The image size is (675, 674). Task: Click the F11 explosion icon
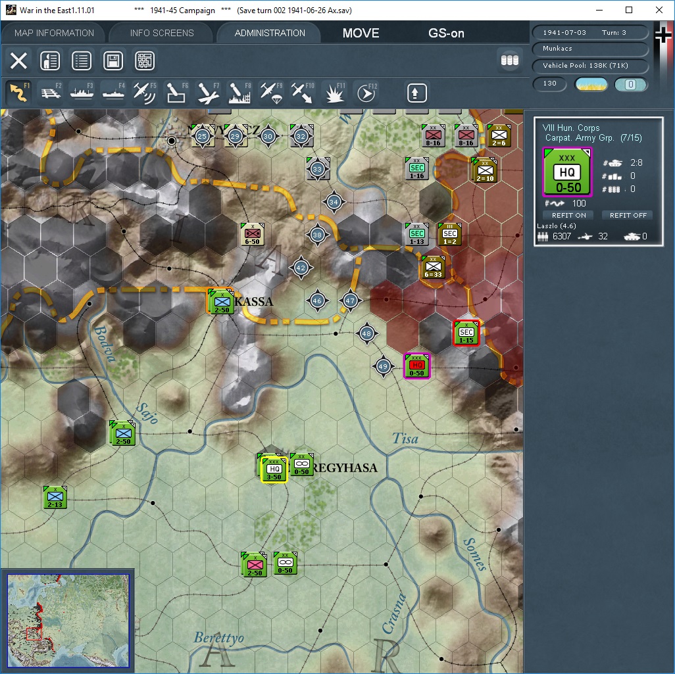click(x=334, y=93)
